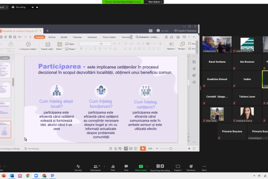The height and width of the screenshot is (179, 268).
Task: Click the green Share Screen icon
Action: [141, 166]
